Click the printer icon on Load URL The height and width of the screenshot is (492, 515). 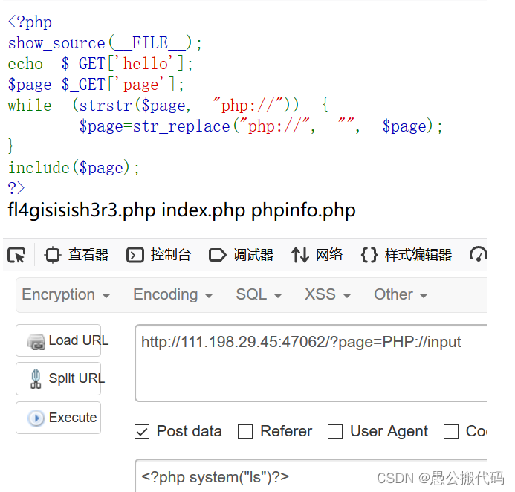[36, 342]
